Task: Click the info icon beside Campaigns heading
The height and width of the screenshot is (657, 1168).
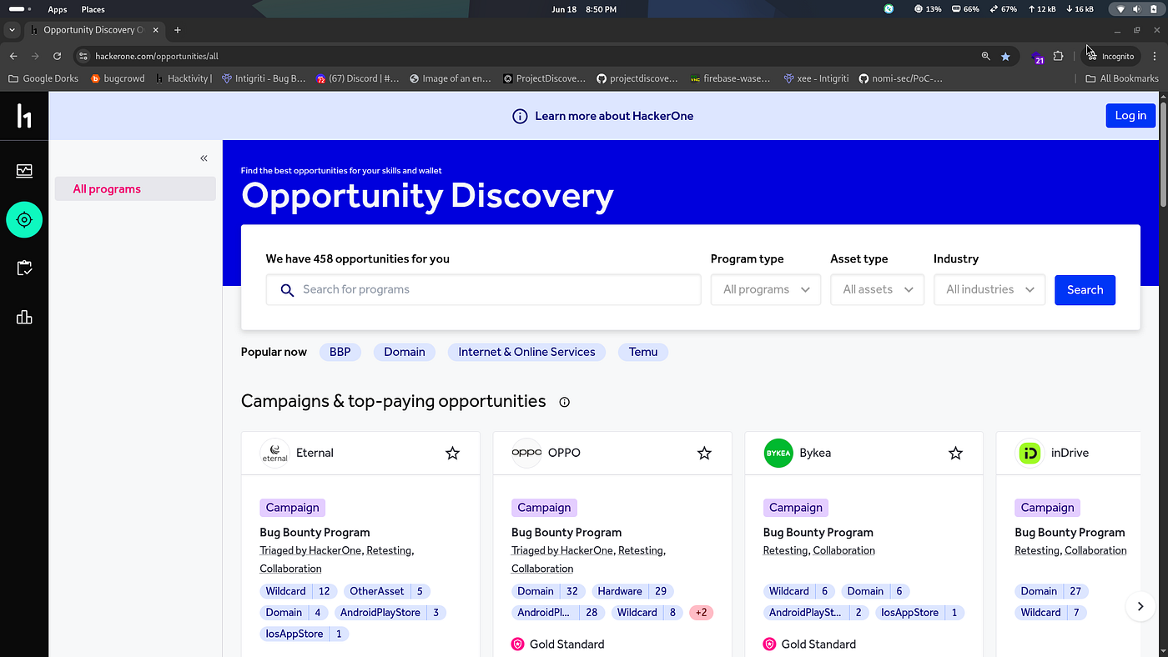Action: [564, 402]
